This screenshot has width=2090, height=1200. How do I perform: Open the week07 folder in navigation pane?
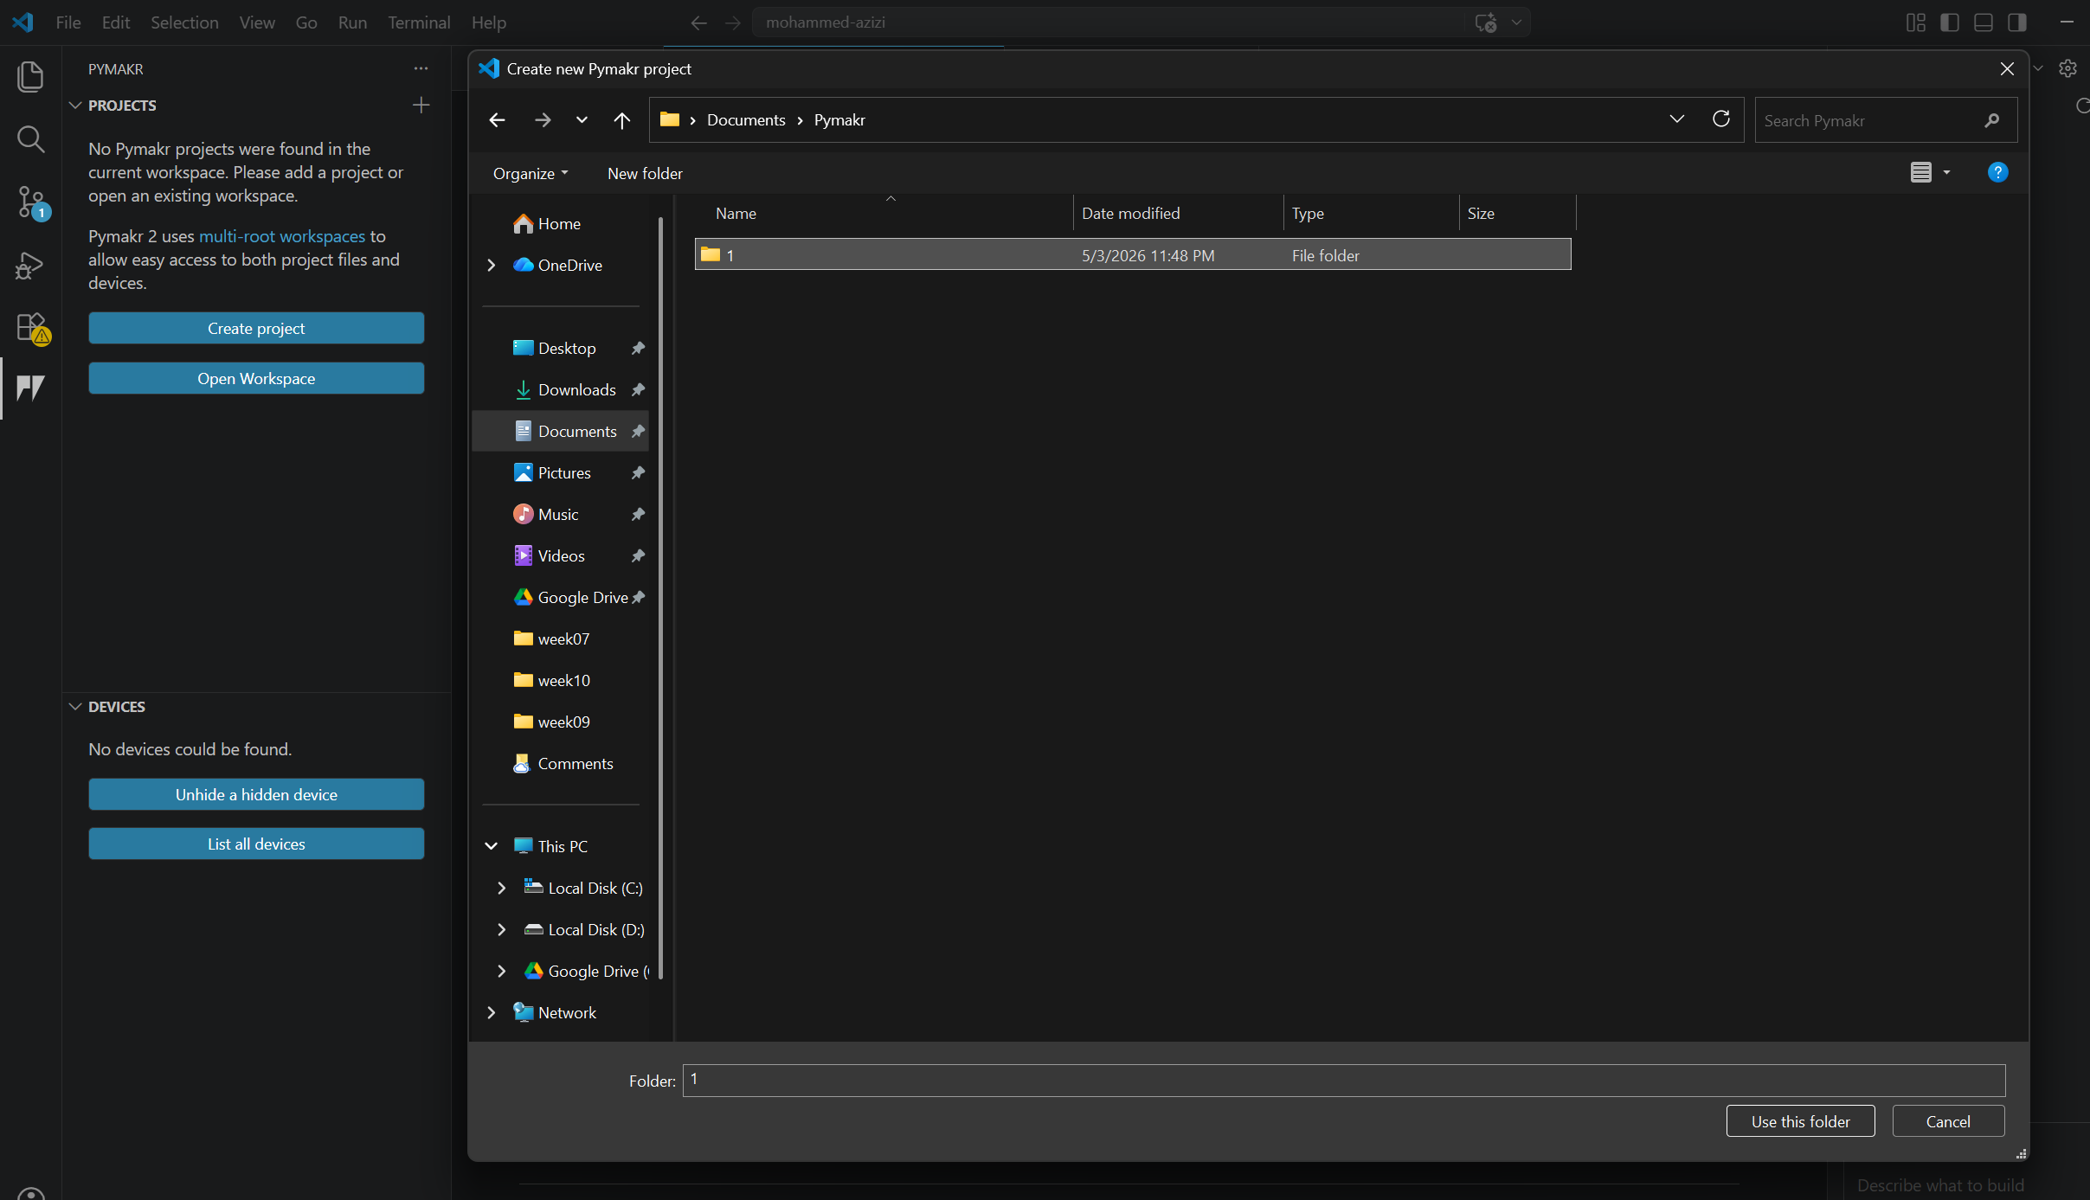(561, 639)
